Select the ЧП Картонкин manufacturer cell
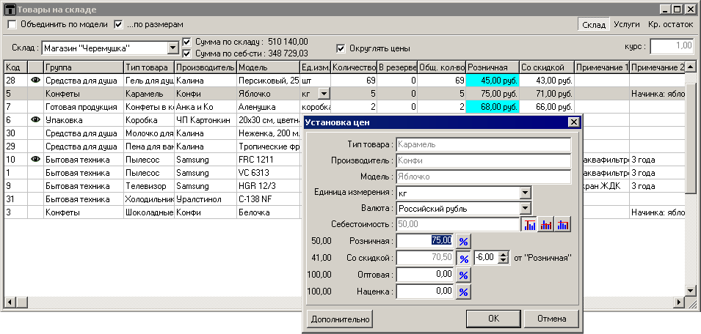The height and width of the screenshot is (334, 701). (x=206, y=120)
